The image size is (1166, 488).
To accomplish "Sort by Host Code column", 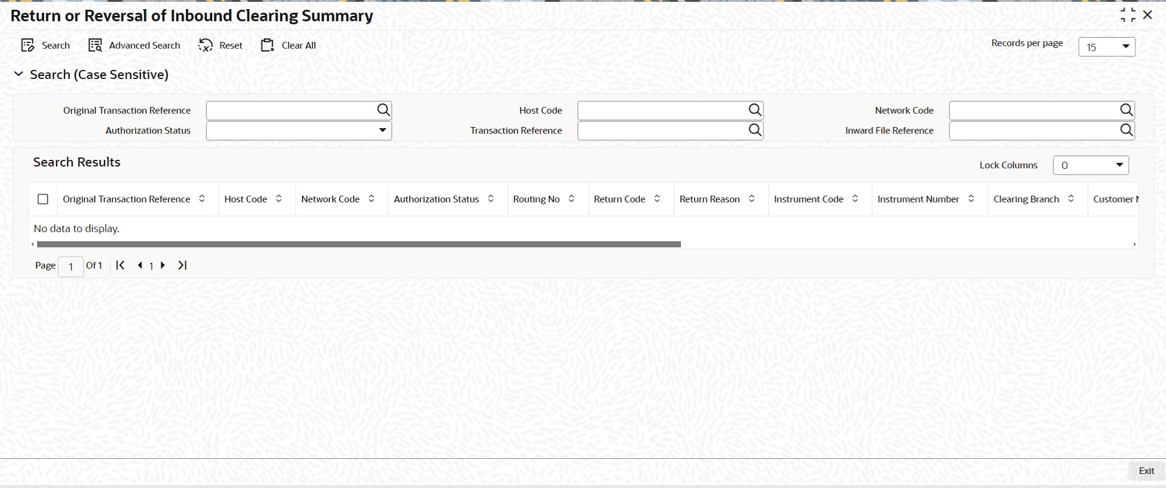I will 278,199.
